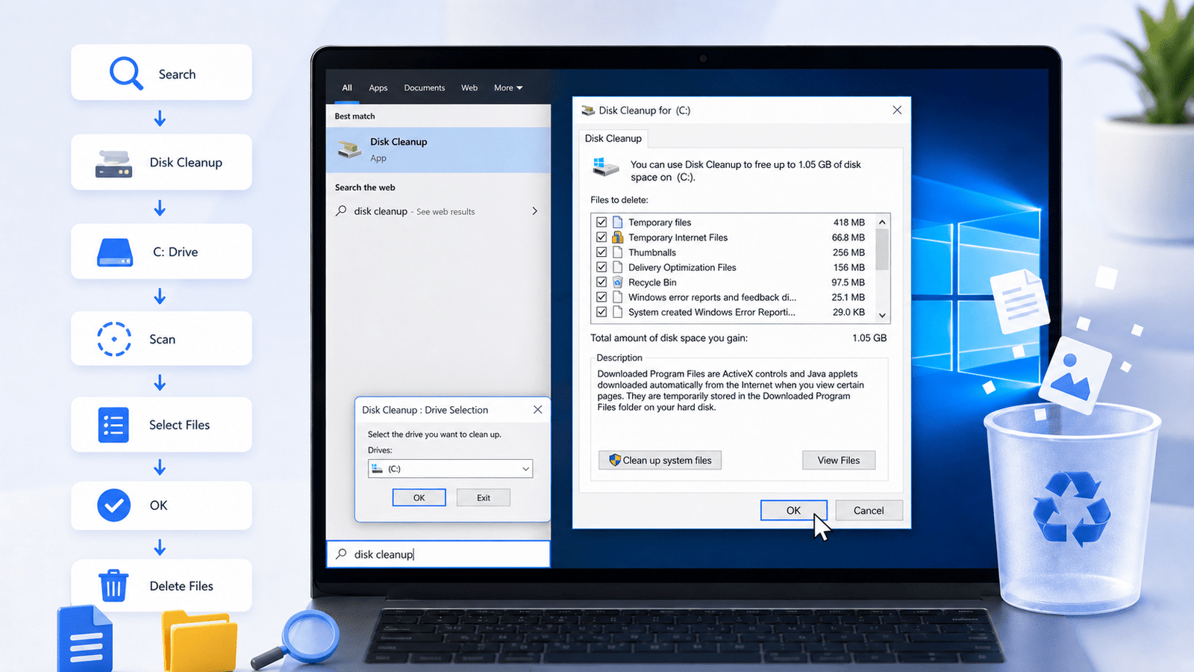Image resolution: width=1194 pixels, height=672 pixels.
Task: Click the Windows drive icon beside the free space message
Action: click(605, 167)
